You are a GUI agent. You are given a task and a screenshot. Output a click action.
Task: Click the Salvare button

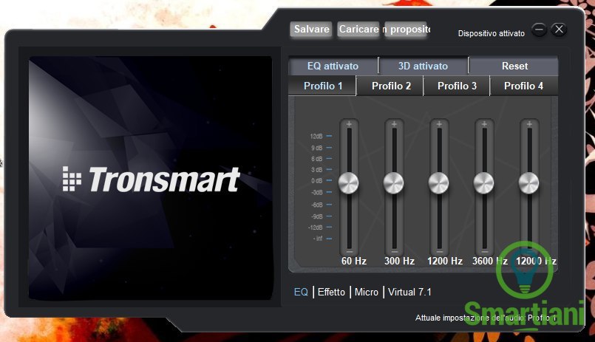311,30
